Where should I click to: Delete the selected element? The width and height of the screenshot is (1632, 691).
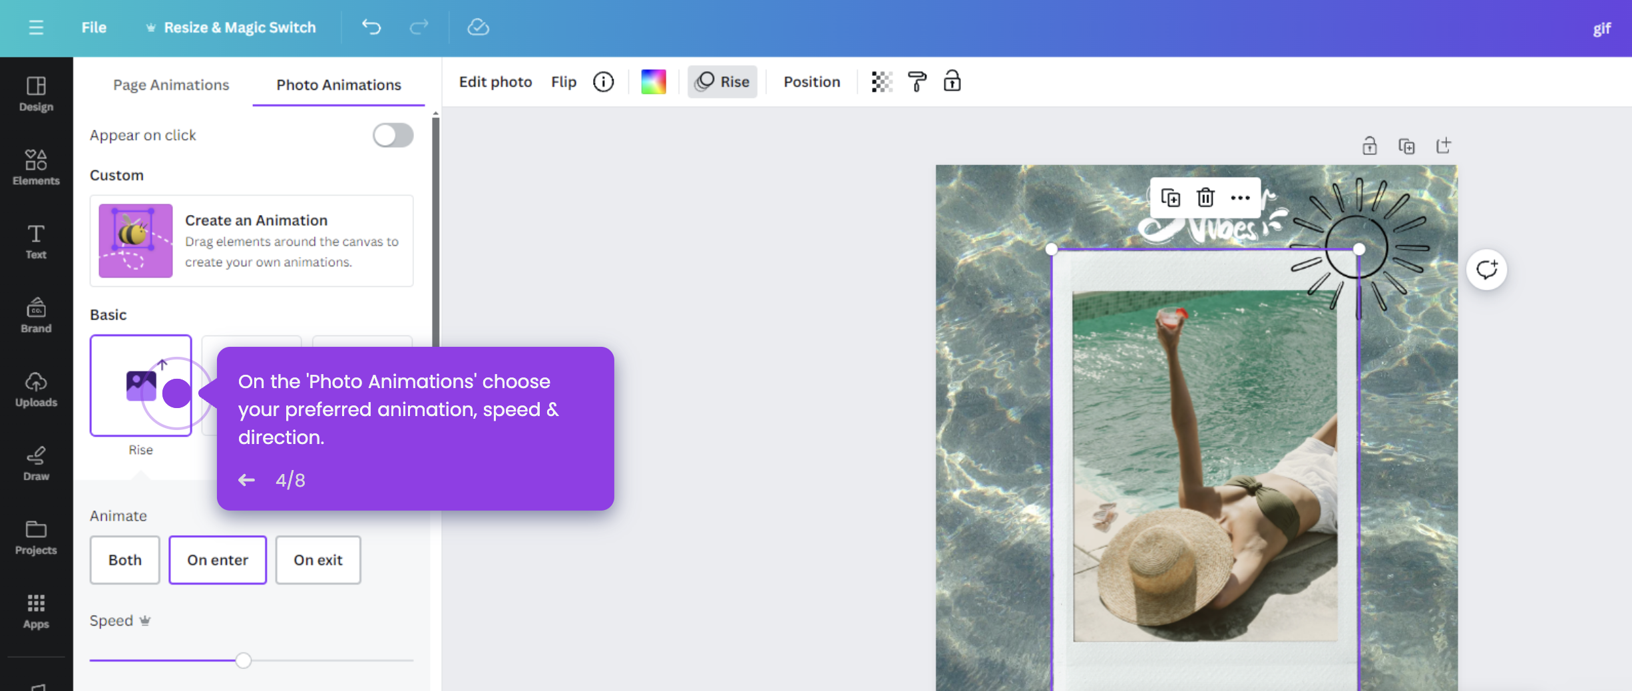[x=1205, y=197]
